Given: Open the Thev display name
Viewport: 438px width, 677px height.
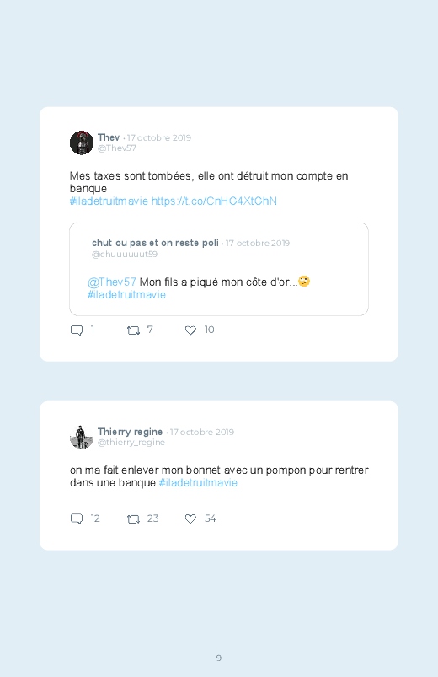Looking at the screenshot, I should click(109, 137).
